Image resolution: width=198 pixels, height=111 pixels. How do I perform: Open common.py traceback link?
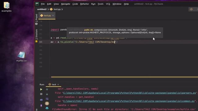129,101
